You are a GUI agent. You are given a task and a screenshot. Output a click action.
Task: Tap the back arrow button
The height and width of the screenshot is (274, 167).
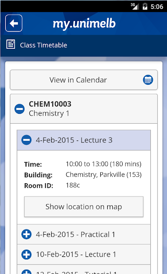[x=14, y=23]
